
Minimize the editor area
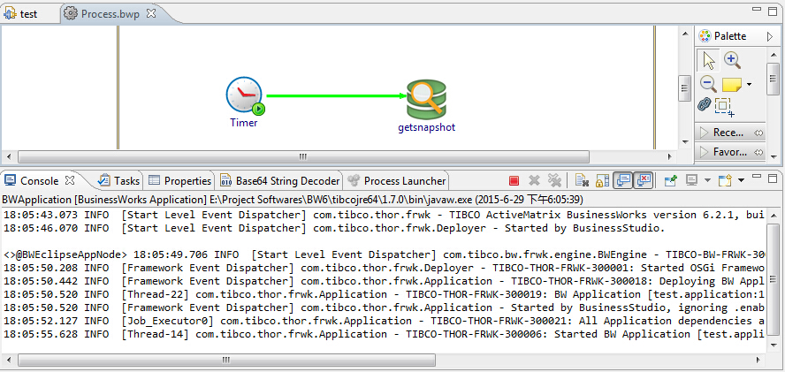click(x=758, y=9)
